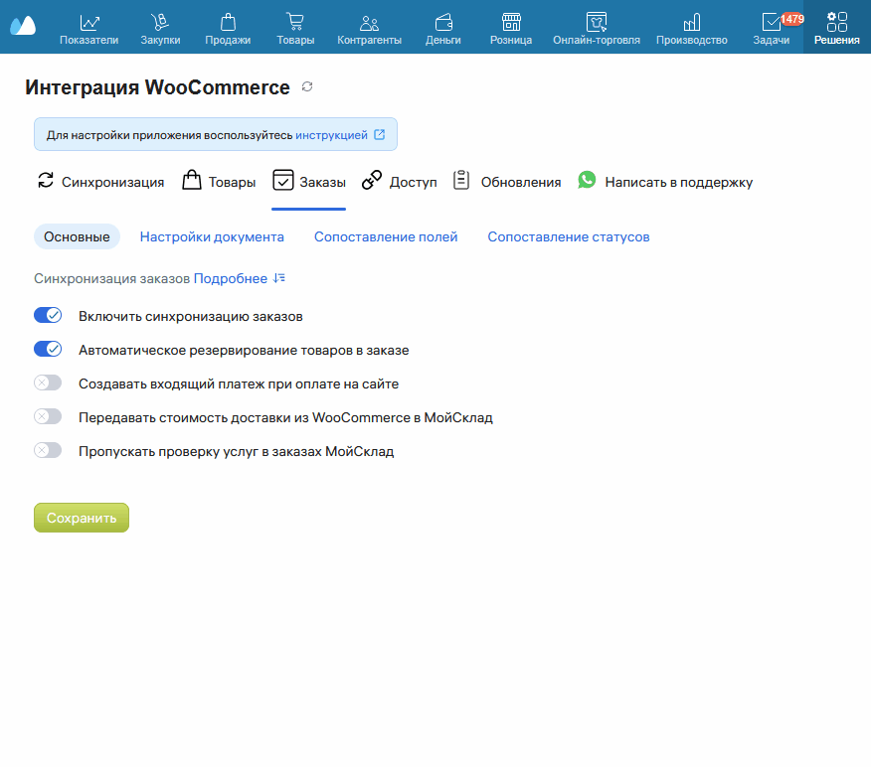Click the chain link icon of Доступ
Viewport: 871px width, 767px height.
tap(372, 181)
